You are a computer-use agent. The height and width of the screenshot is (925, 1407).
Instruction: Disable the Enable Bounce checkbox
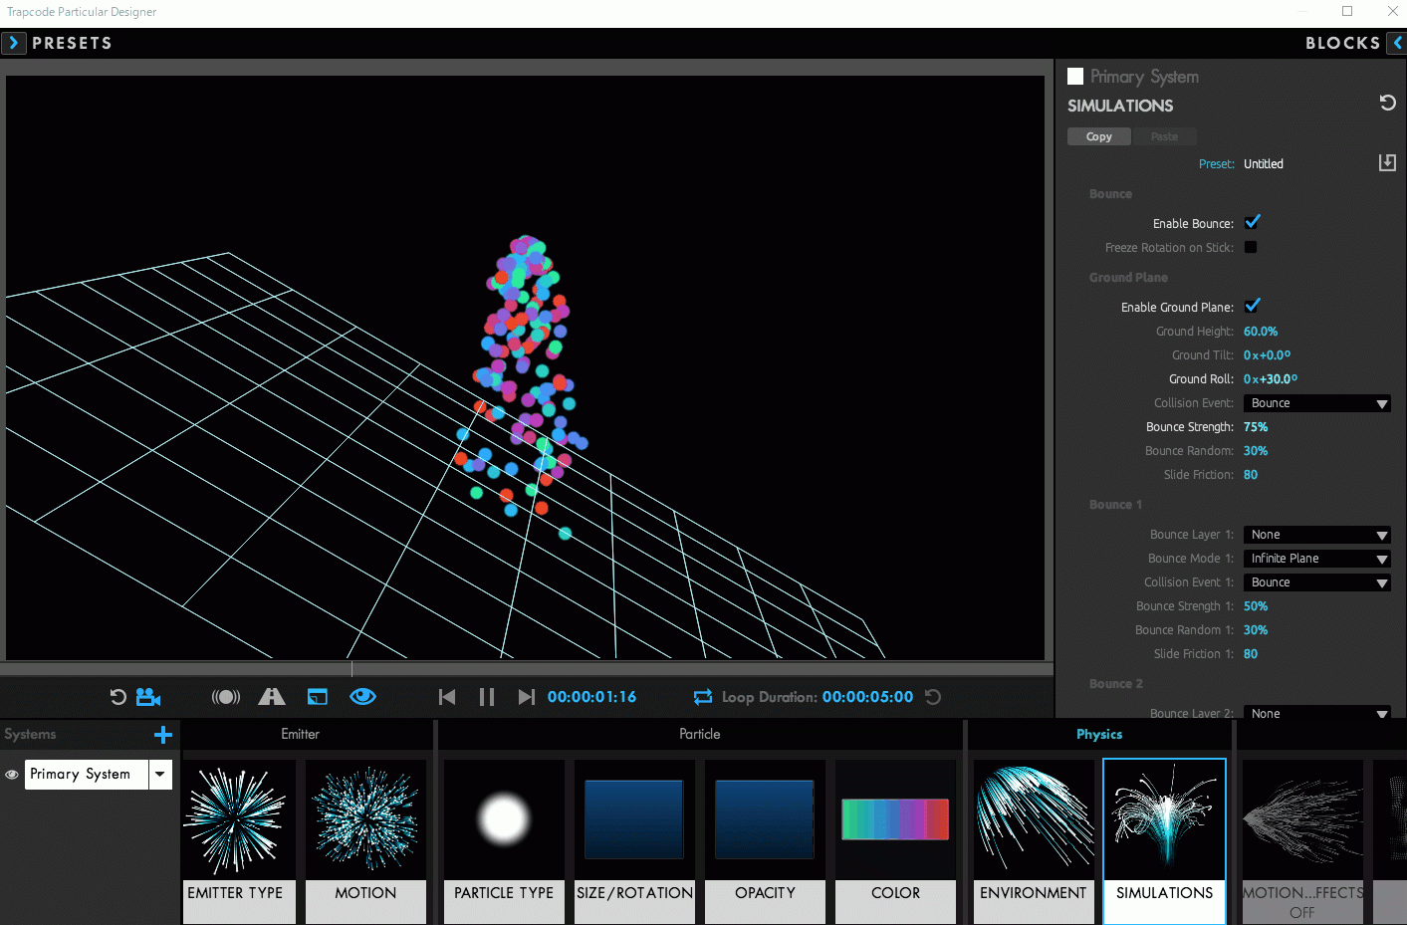pyautogui.click(x=1252, y=223)
